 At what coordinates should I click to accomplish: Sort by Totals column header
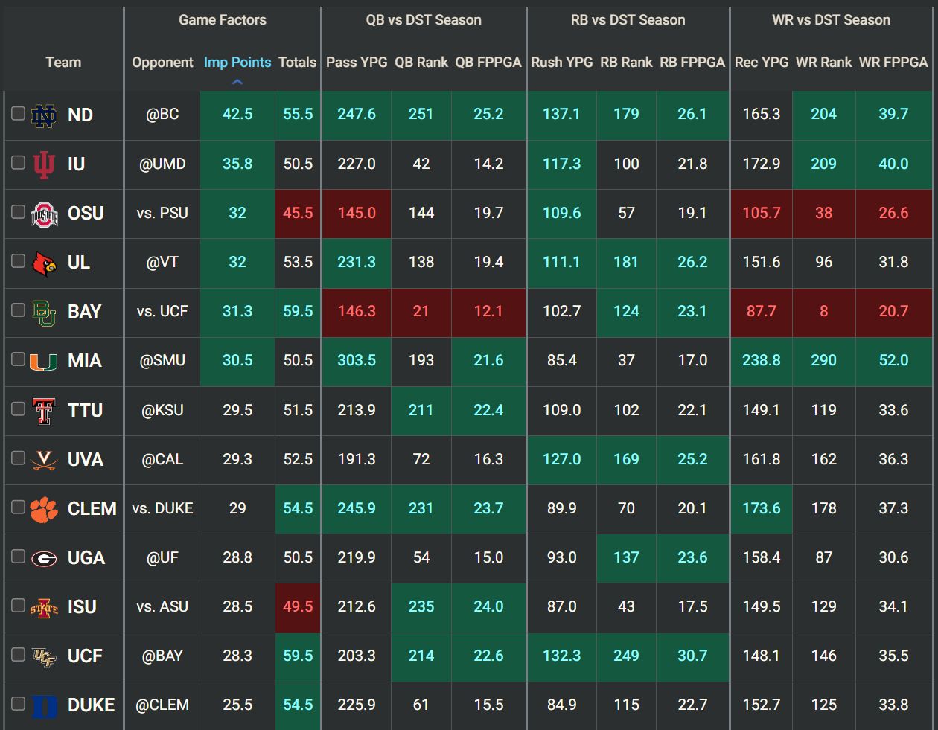(x=298, y=63)
